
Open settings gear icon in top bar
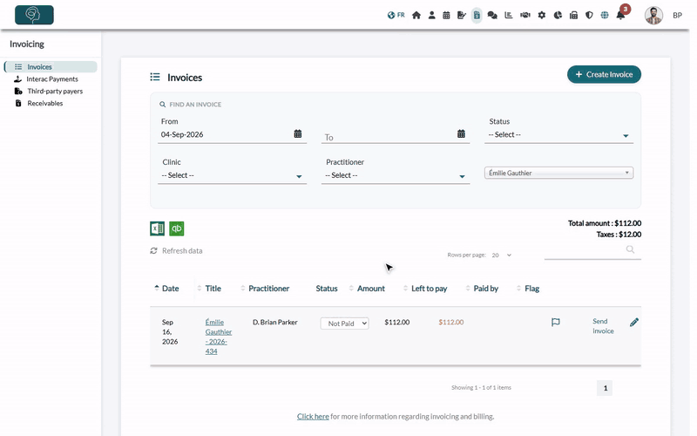(541, 15)
